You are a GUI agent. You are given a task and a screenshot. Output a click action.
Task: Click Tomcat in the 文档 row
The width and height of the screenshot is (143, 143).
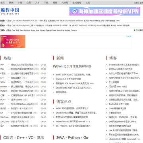(x=74, y=30)
